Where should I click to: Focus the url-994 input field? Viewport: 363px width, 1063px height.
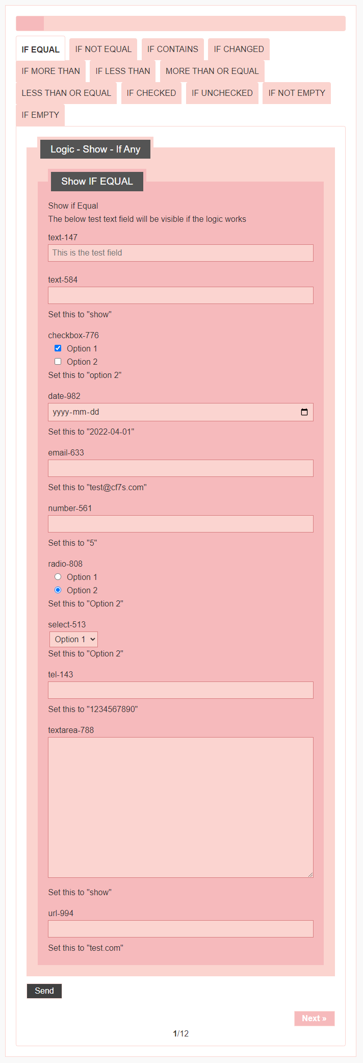(180, 929)
